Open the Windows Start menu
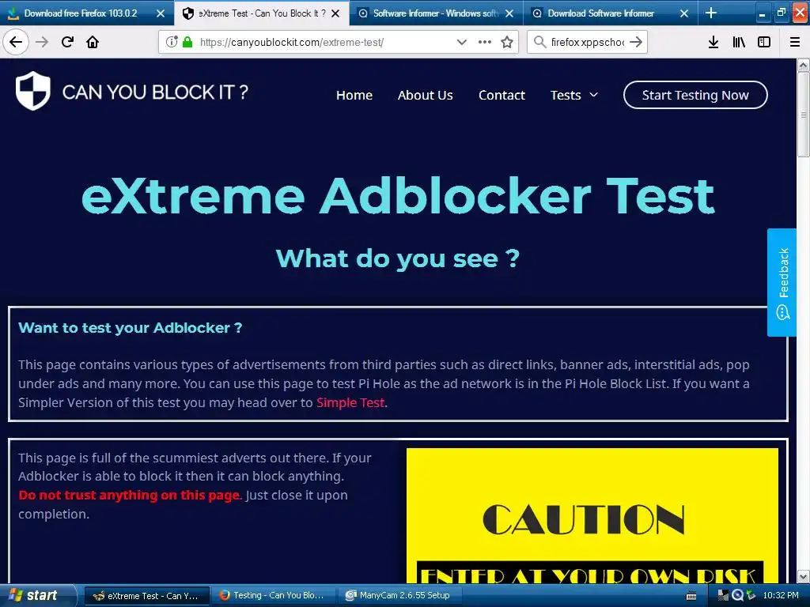Viewport: 810px width, 607px height. pos(36,595)
